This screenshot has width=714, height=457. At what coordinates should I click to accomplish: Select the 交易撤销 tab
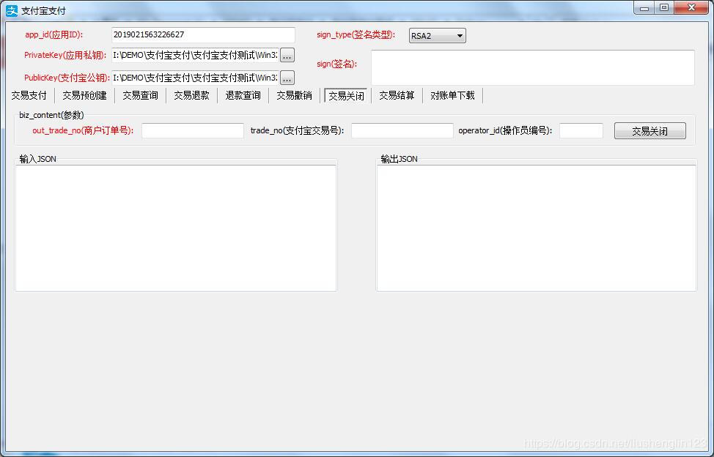[x=294, y=95]
